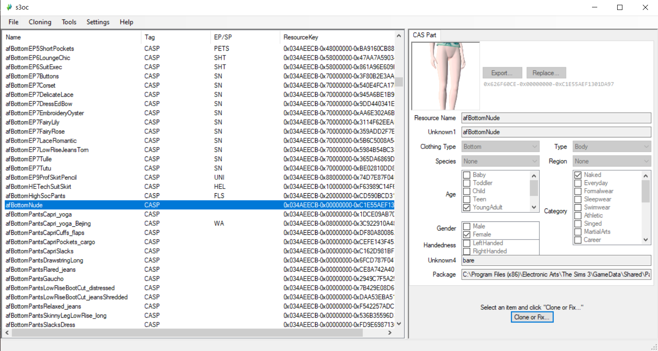Open the Region dropdown
This screenshot has width=658, height=351.
612,161
